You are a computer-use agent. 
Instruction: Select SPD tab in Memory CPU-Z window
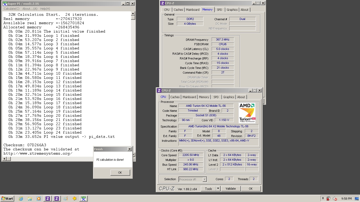pos(220,10)
